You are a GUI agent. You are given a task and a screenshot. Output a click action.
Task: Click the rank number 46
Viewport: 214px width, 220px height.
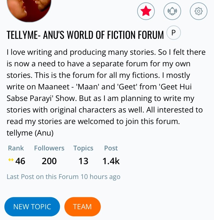[x=20, y=161]
